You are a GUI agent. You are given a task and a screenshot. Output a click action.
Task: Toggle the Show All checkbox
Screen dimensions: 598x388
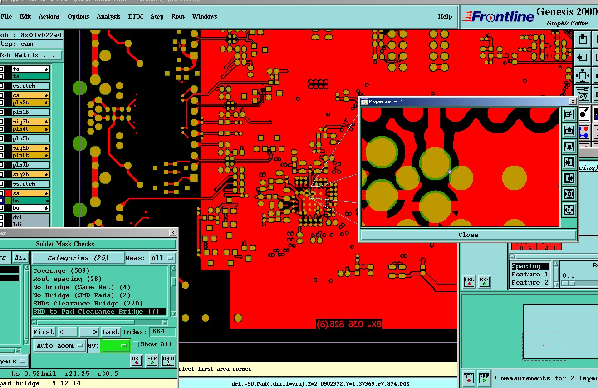(x=136, y=344)
